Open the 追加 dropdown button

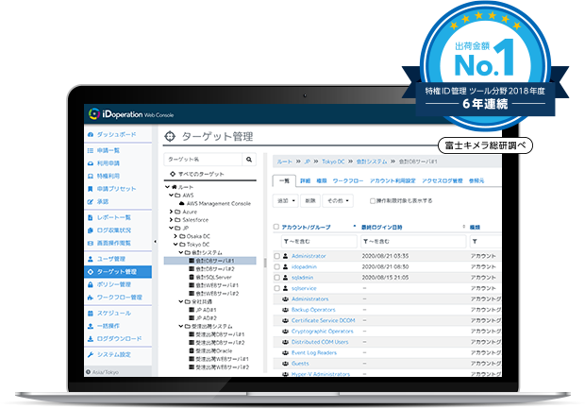coord(286,201)
